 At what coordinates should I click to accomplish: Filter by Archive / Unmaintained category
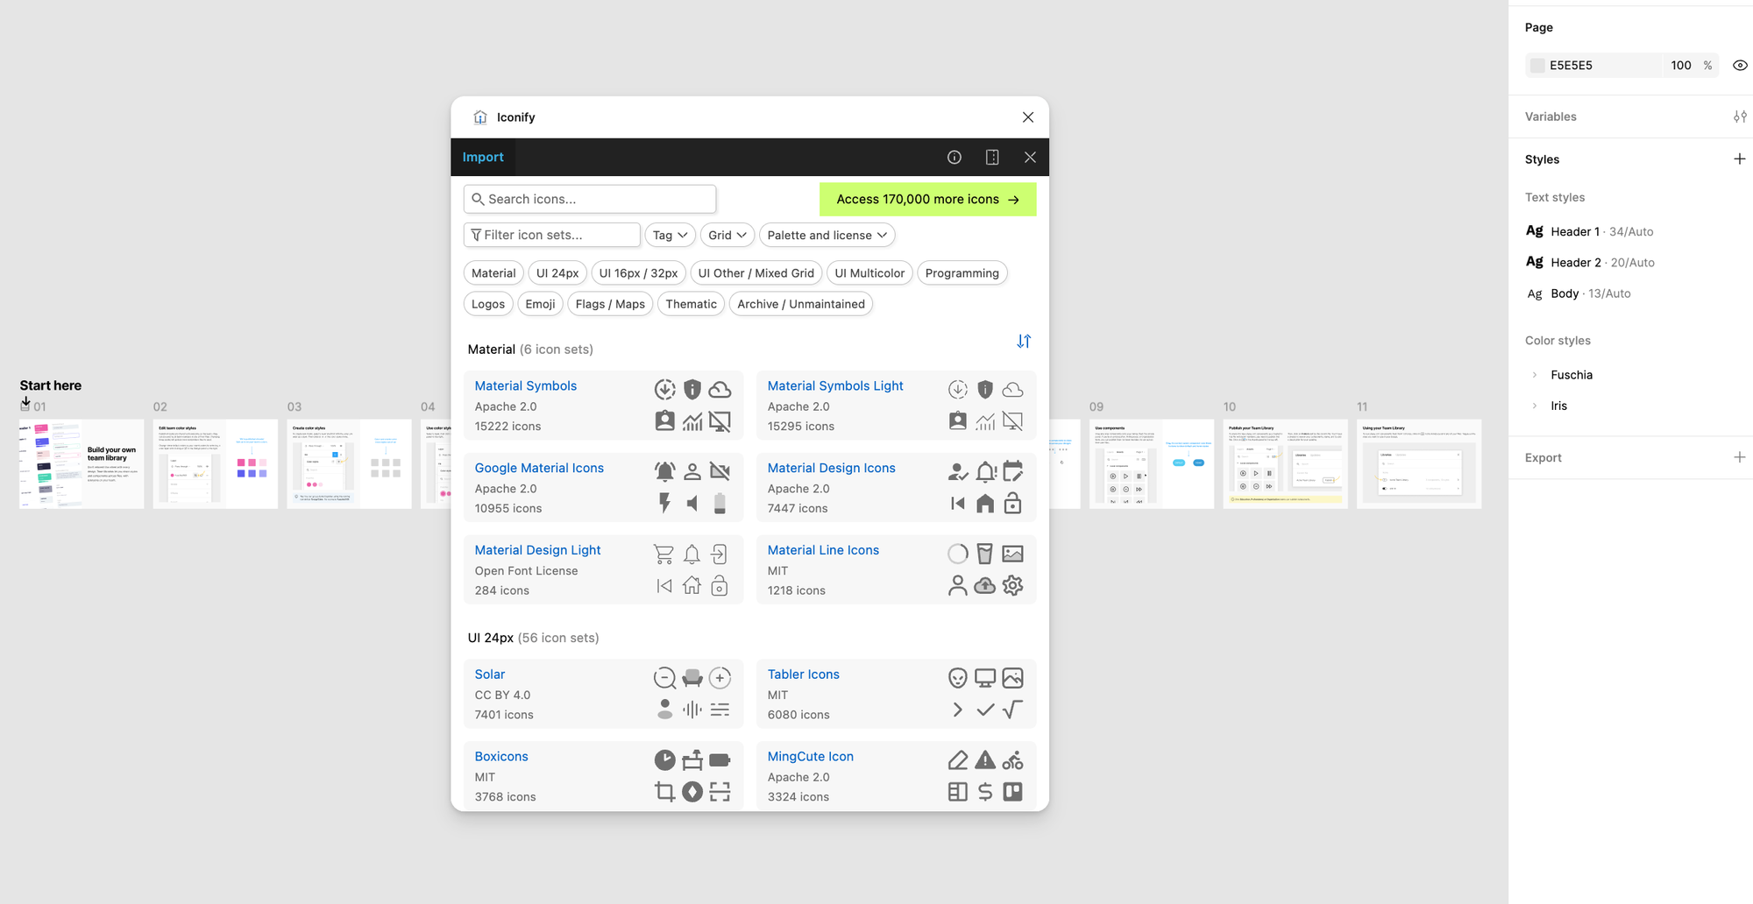click(801, 304)
